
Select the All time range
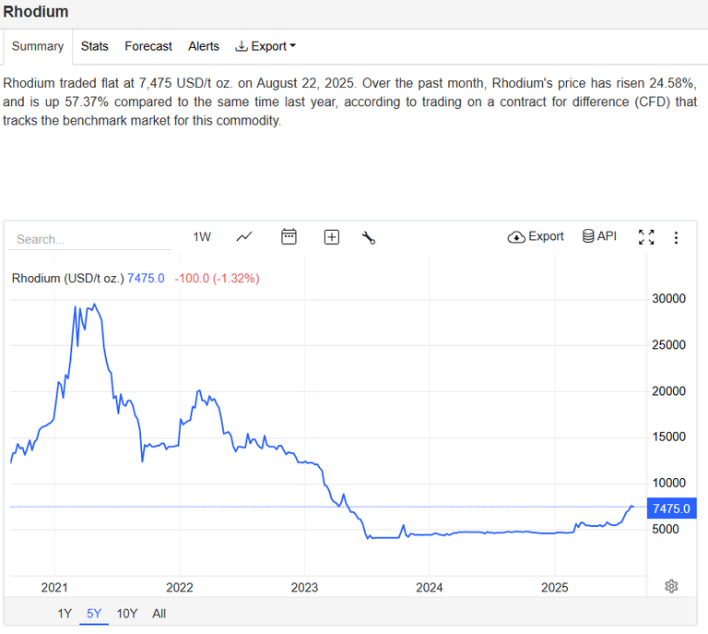pyautogui.click(x=159, y=614)
